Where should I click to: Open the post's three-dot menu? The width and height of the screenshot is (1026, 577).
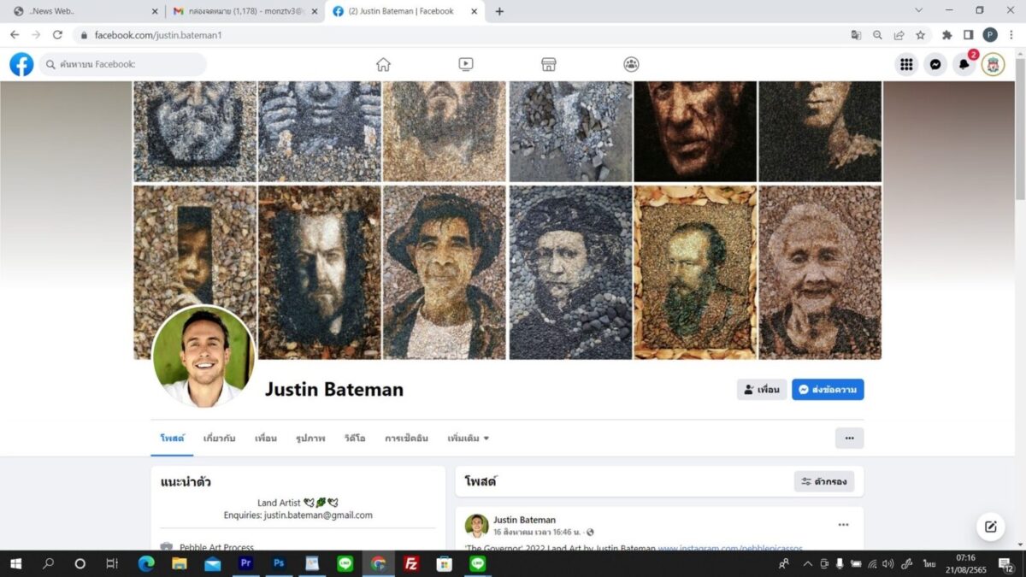pyautogui.click(x=843, y=525)
